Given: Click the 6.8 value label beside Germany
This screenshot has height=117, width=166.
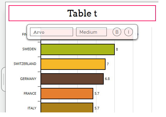Looking at the screenshot, I should coord(107,79).
